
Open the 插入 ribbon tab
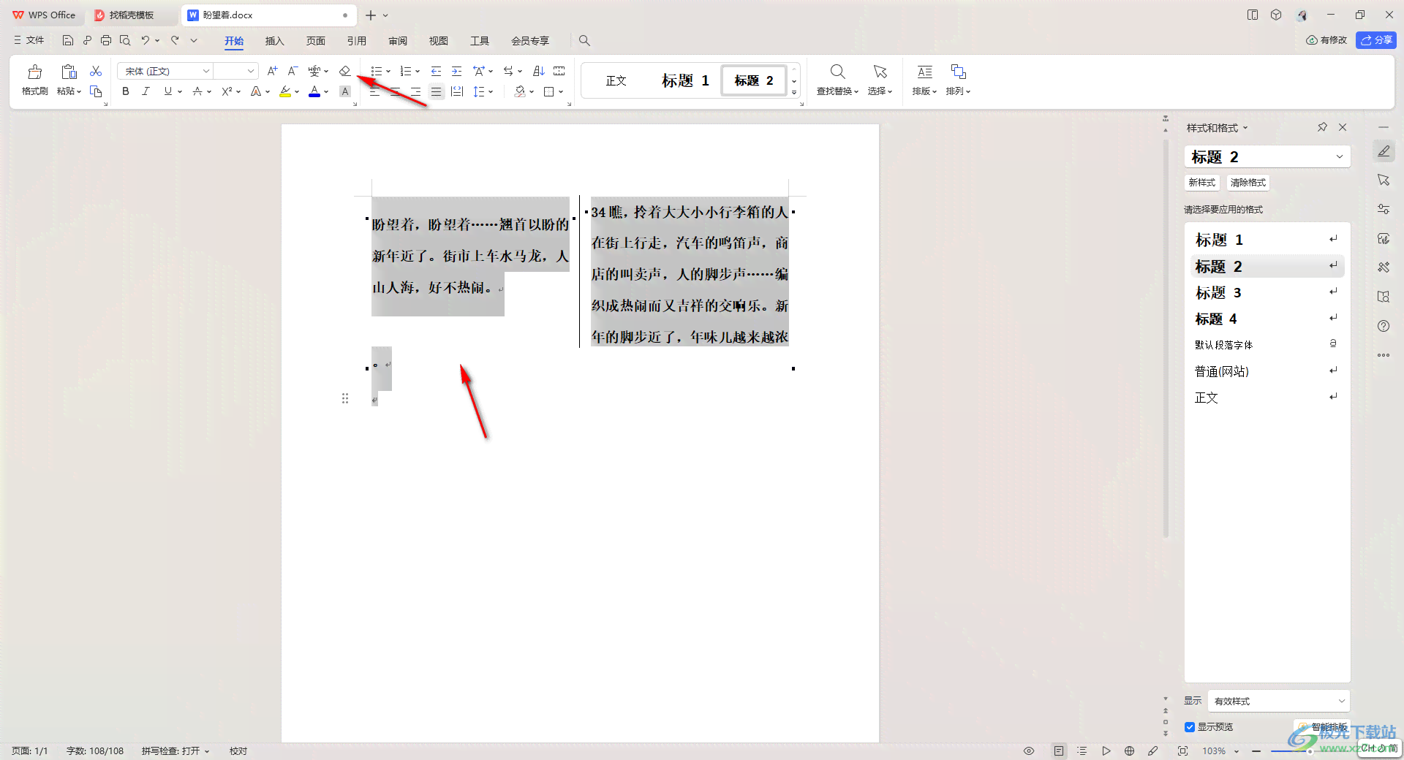(274, 41)
